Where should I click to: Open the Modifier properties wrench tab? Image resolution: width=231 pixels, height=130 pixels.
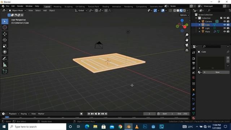[x=193, y=94]
